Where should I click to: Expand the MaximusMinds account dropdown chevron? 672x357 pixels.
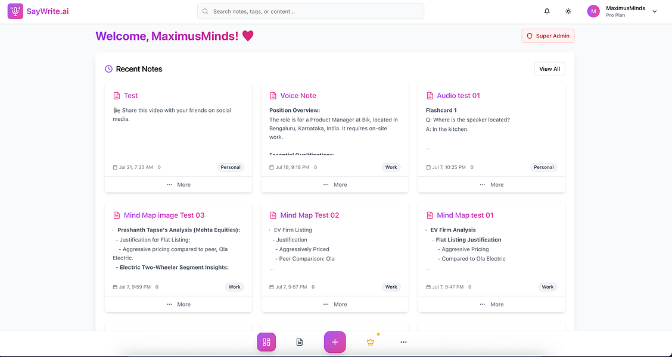pyautogui.click(x=654, y=11)
